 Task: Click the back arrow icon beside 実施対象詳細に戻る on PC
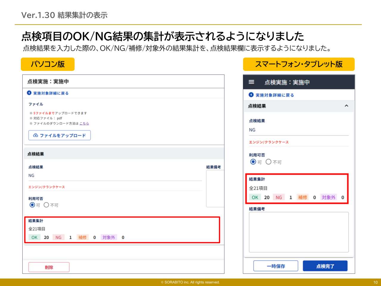click(29, 93)
